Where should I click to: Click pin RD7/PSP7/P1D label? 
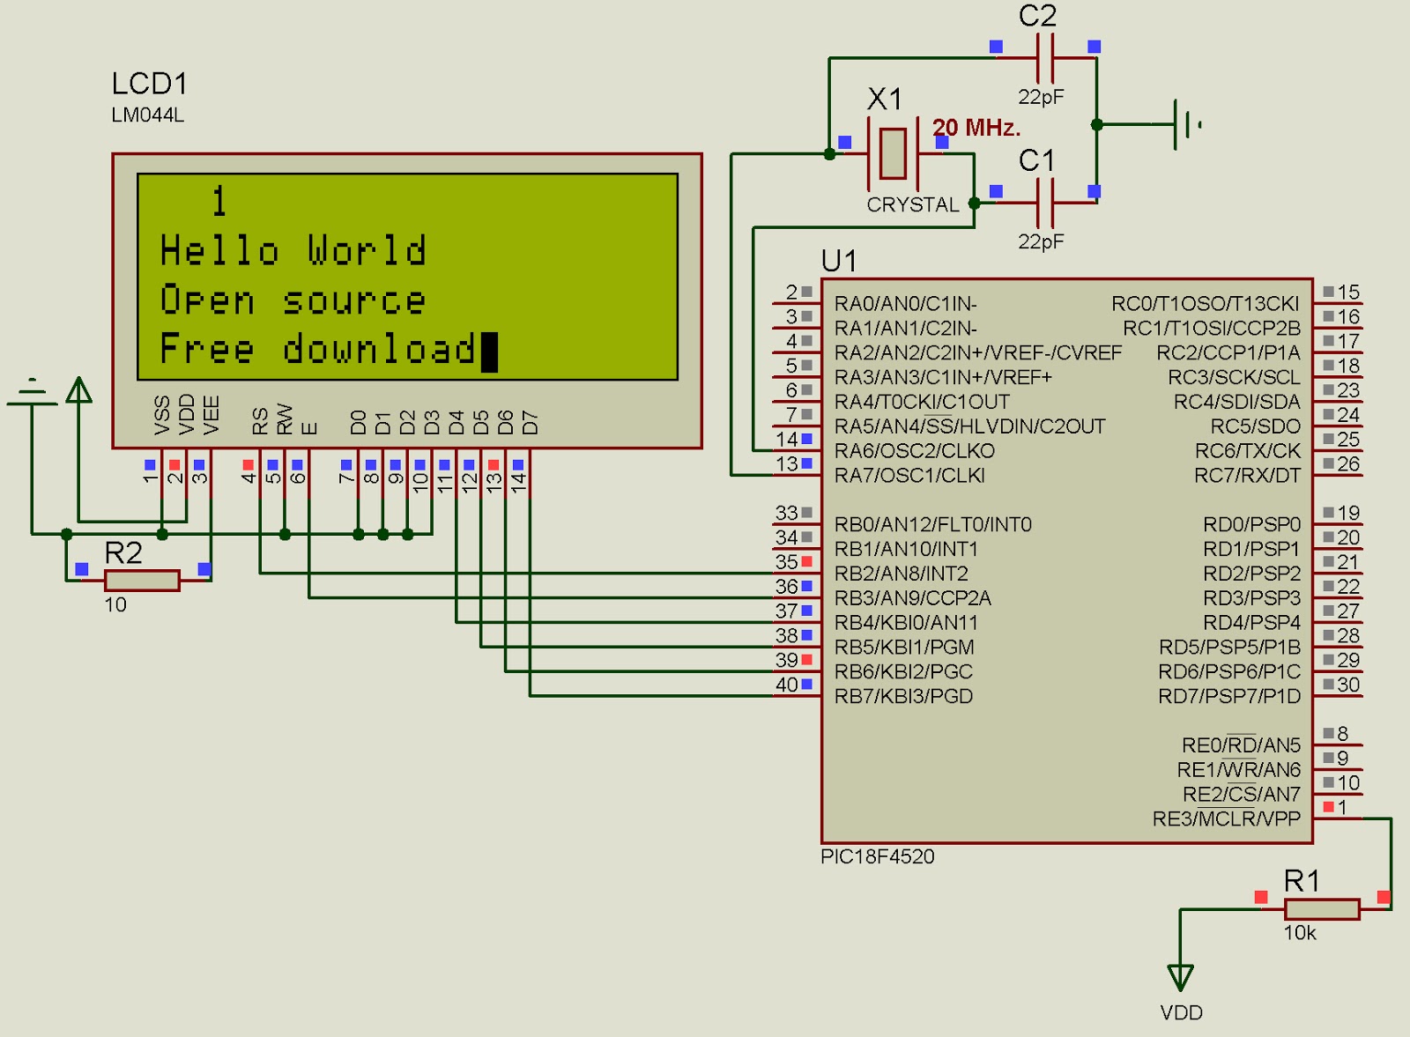coord(1229,697)
